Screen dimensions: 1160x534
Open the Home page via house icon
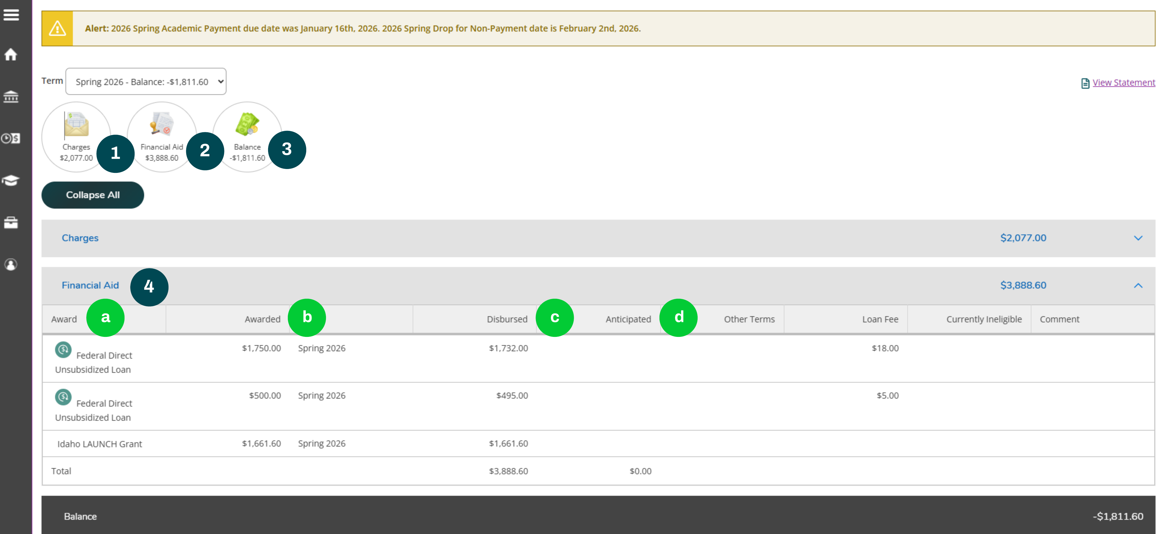[x=11, y=55]
